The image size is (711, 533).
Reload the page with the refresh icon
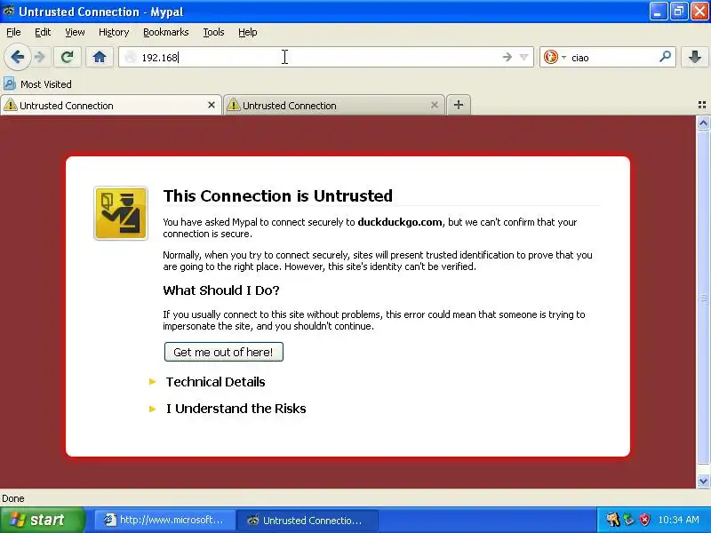click(x=68, y=57)
